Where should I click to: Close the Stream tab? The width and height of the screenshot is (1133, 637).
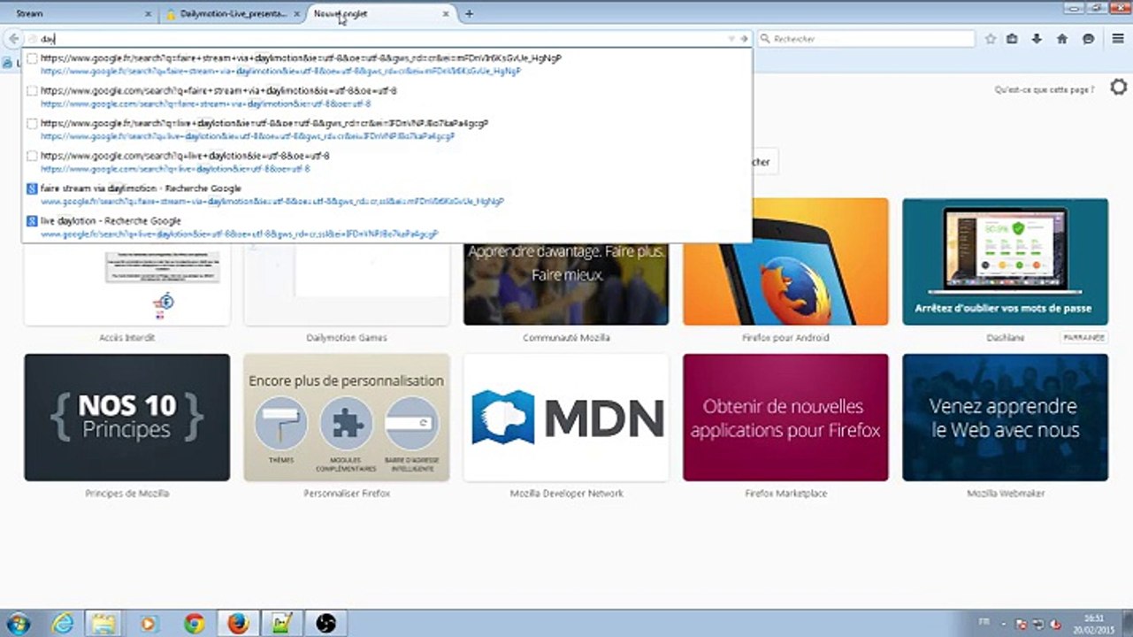[x=148, y=14]
